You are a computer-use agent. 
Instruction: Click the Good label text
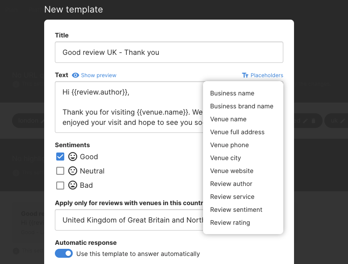[89, 157]
